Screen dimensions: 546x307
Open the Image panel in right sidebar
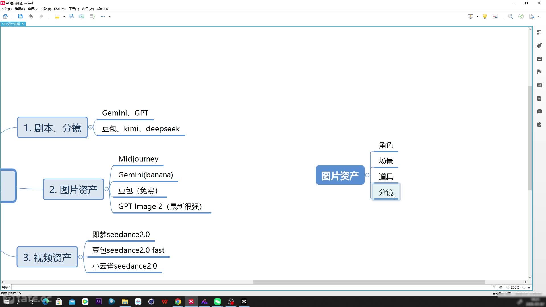click(x=539, y=59)
